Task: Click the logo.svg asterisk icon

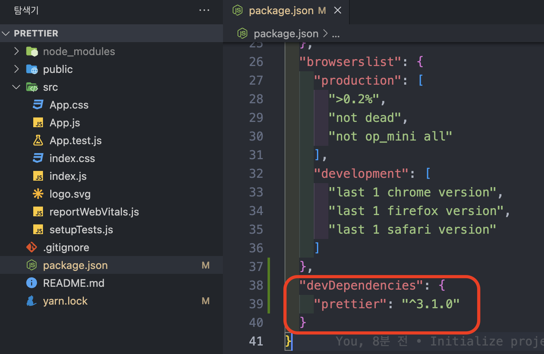Action: point(38,194)
